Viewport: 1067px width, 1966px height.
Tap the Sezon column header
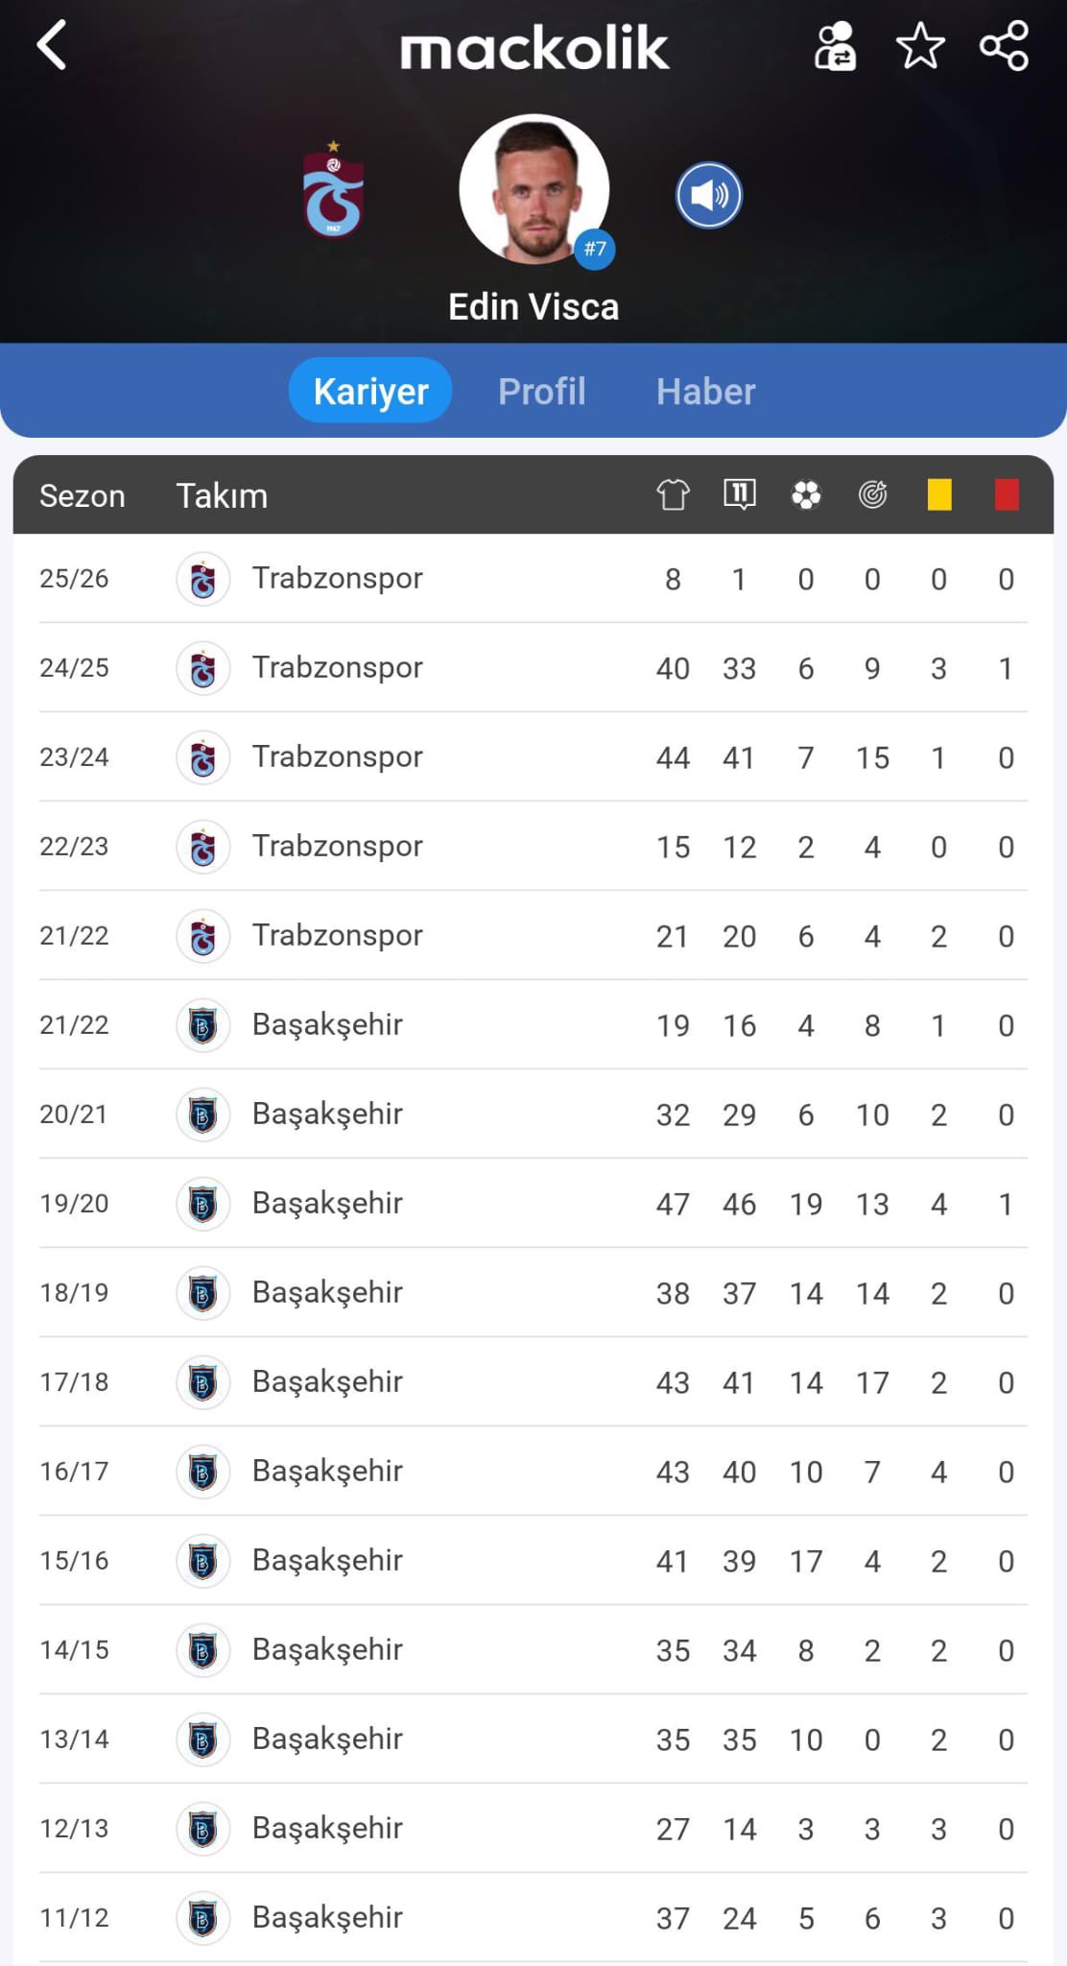[x=83, y=496]
